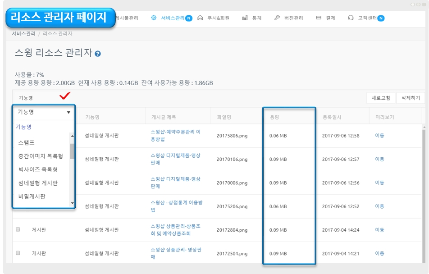Open the 기능명 filter dropdown
This screenshot has width=429, height=274.
click(44, 112)
